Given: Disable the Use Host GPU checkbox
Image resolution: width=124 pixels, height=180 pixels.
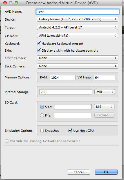Looking at the screenshot, I should (x=70, y=131).
